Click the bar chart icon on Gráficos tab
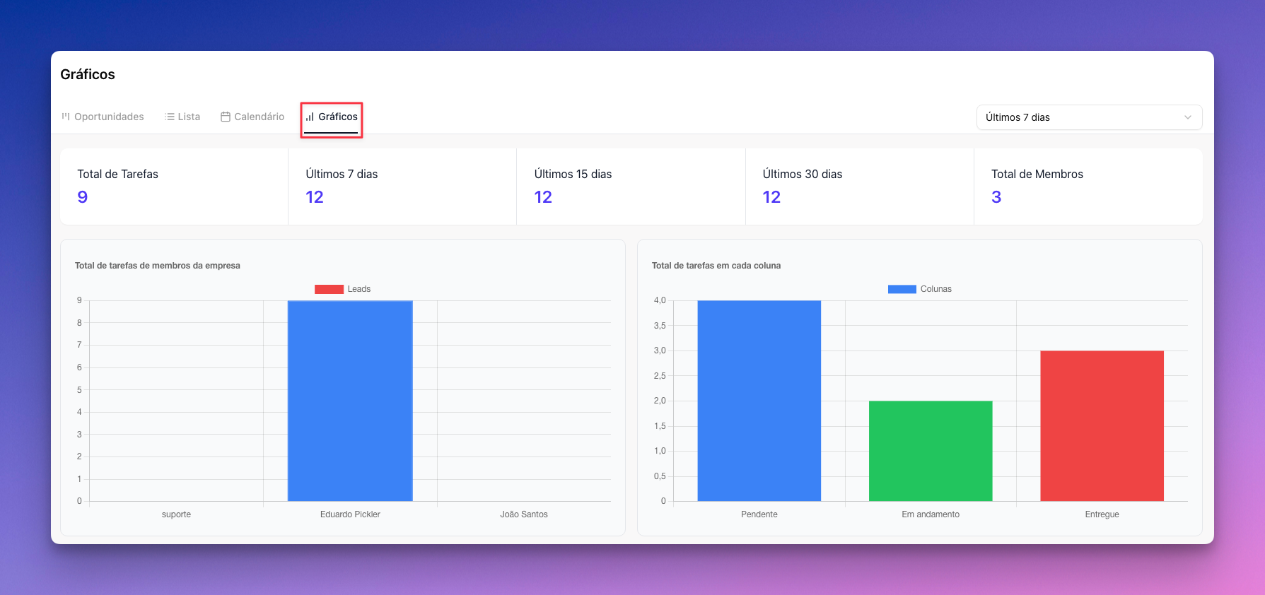 [310, 117]
